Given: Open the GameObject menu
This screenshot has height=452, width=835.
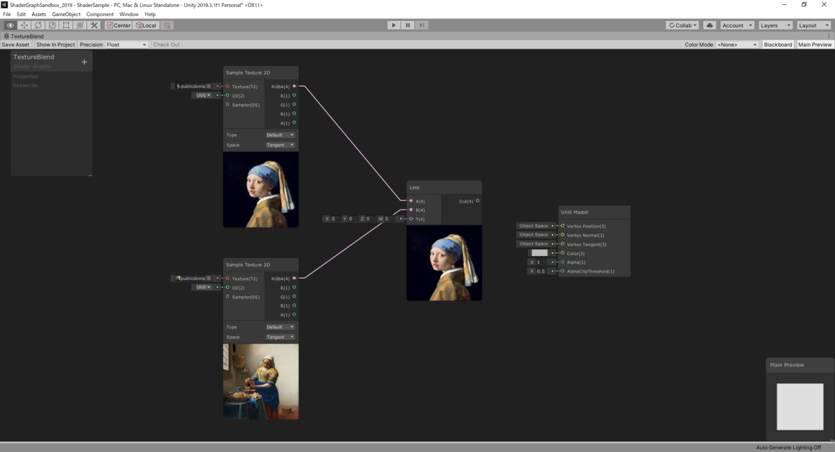Looking at the screenshot, I should [66, 14].
